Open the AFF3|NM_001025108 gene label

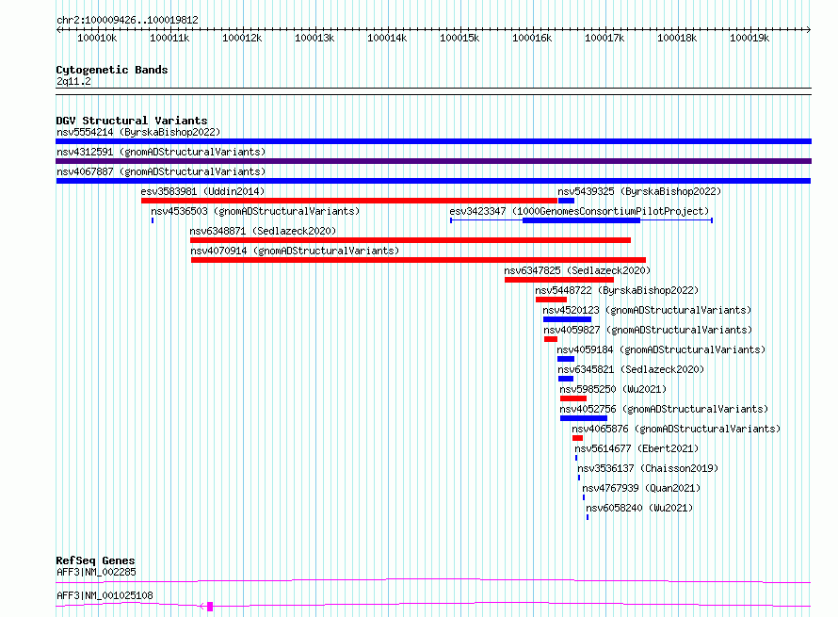point(105,595)
